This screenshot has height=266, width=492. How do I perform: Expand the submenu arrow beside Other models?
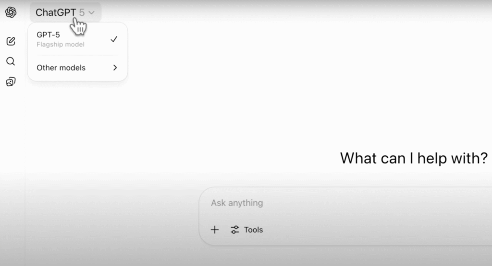pyautogui.click(x=115, y=68)
